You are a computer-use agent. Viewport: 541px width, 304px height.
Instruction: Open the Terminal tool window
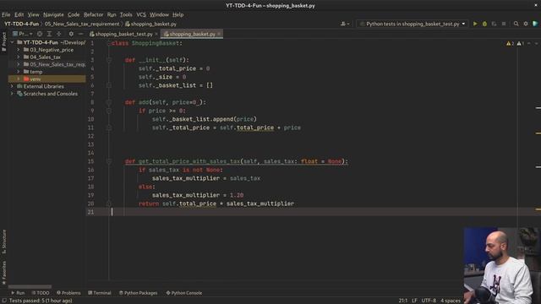click(100, 293)
